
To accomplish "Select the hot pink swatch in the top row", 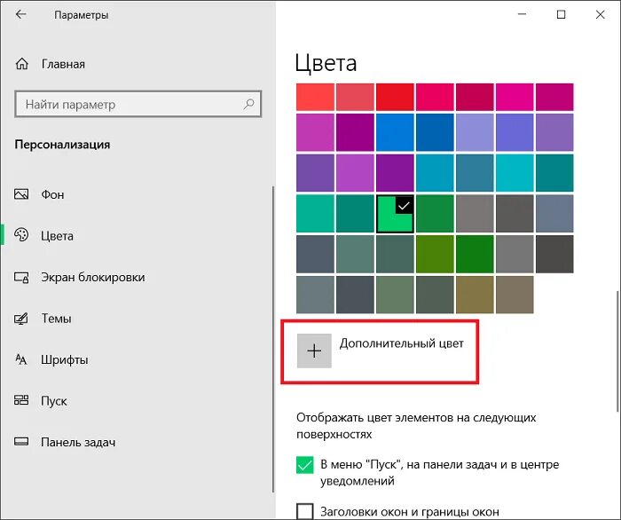I will click(x=515, y=97).
